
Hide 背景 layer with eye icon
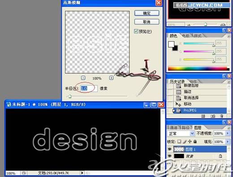169,156
